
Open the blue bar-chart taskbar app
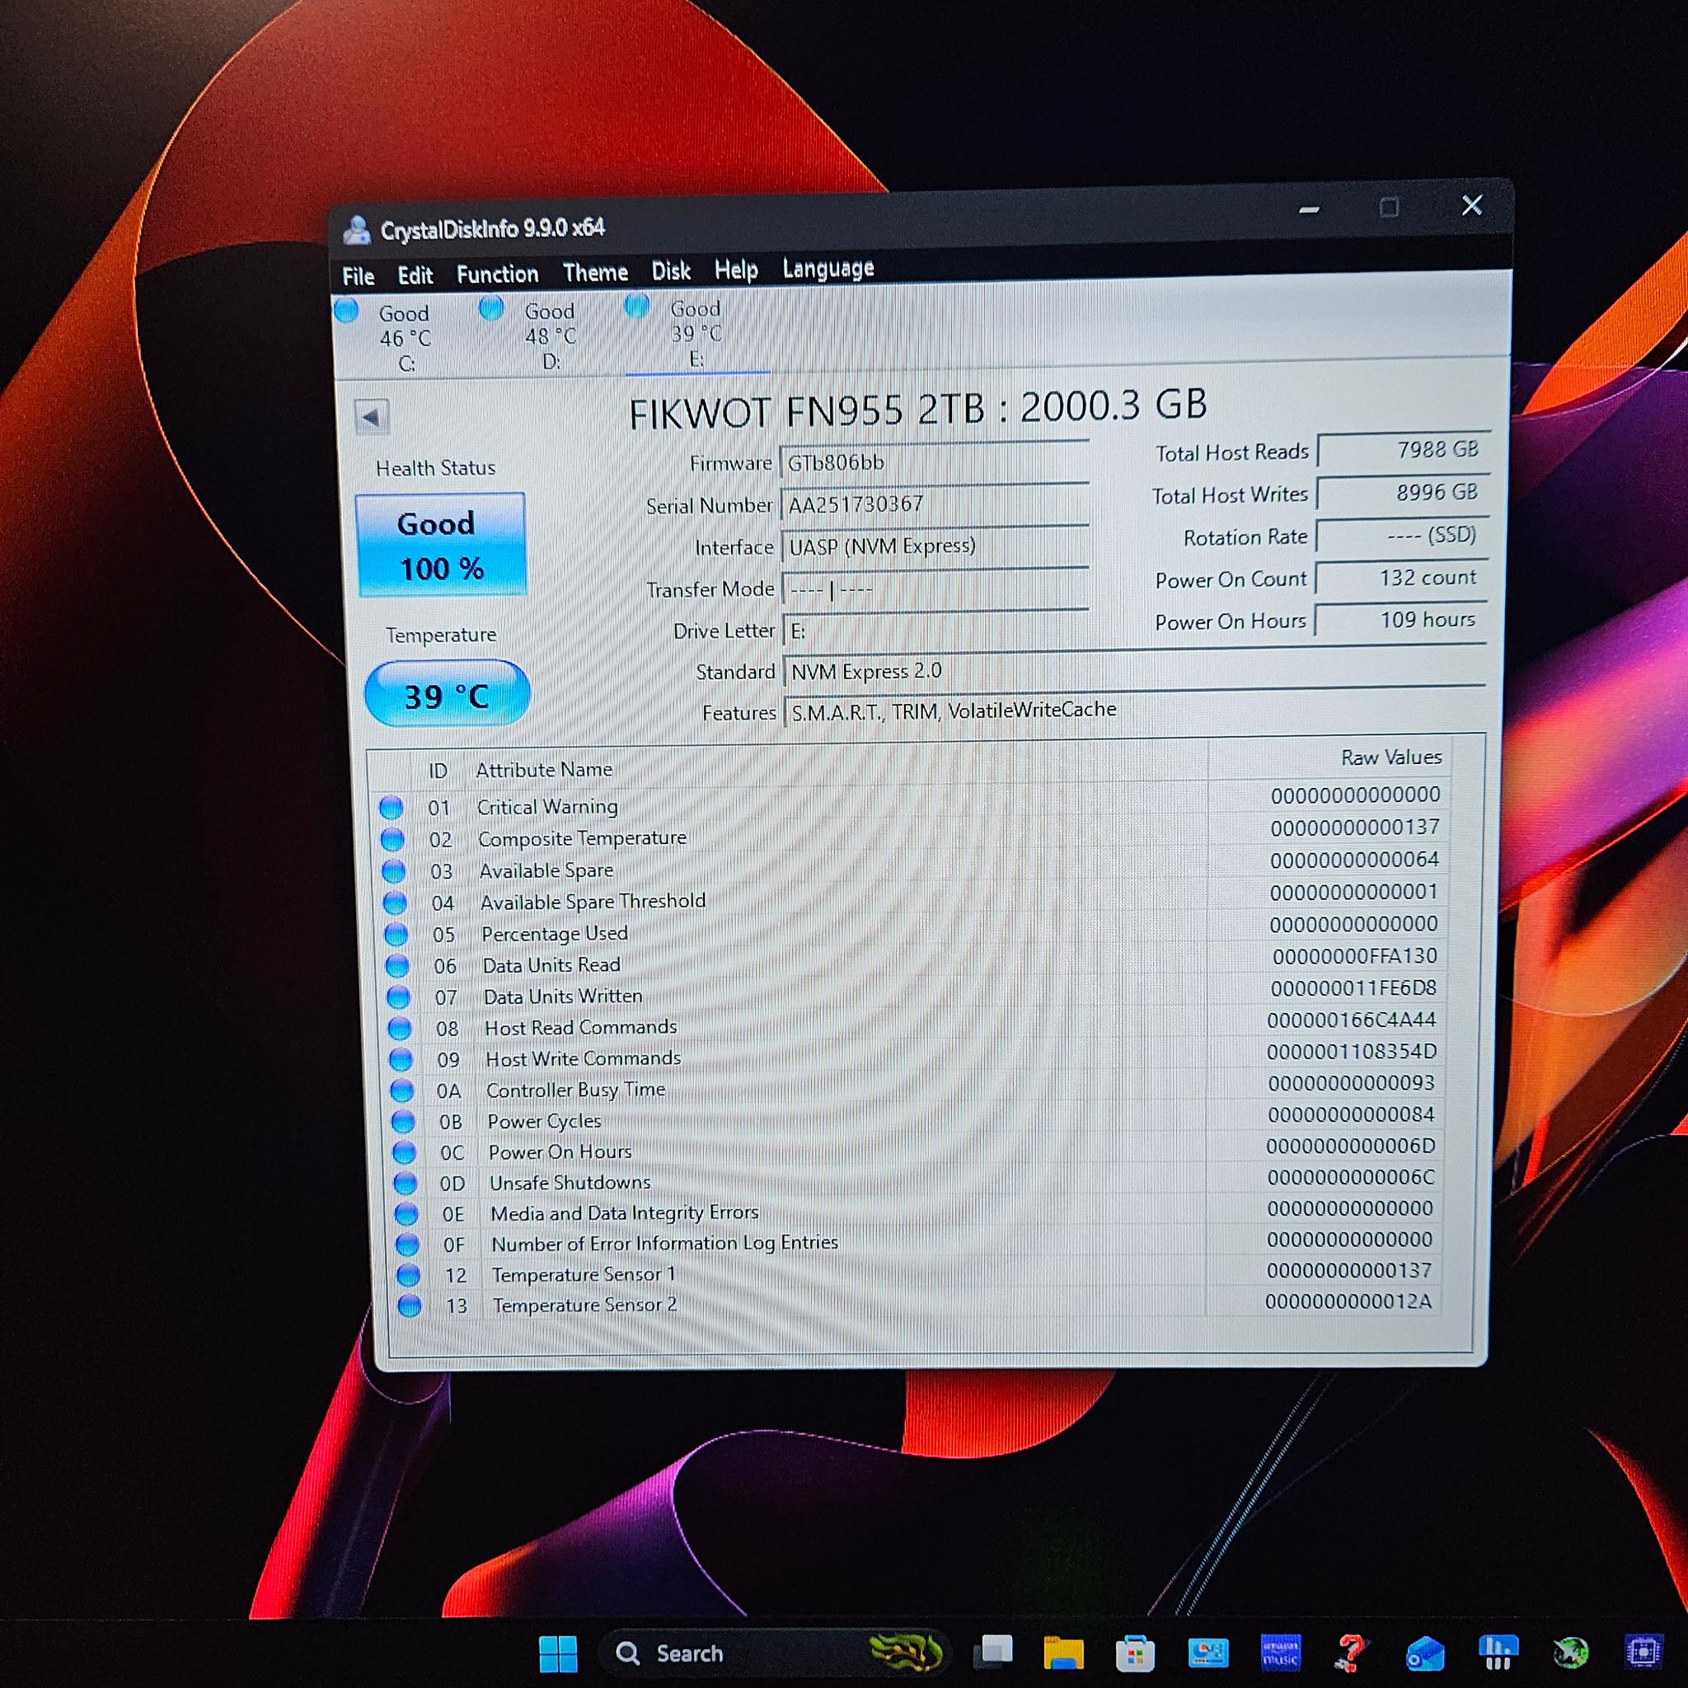pos(1498,1653)
